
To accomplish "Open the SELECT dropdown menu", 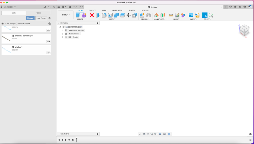I will [x=207, y=19].
